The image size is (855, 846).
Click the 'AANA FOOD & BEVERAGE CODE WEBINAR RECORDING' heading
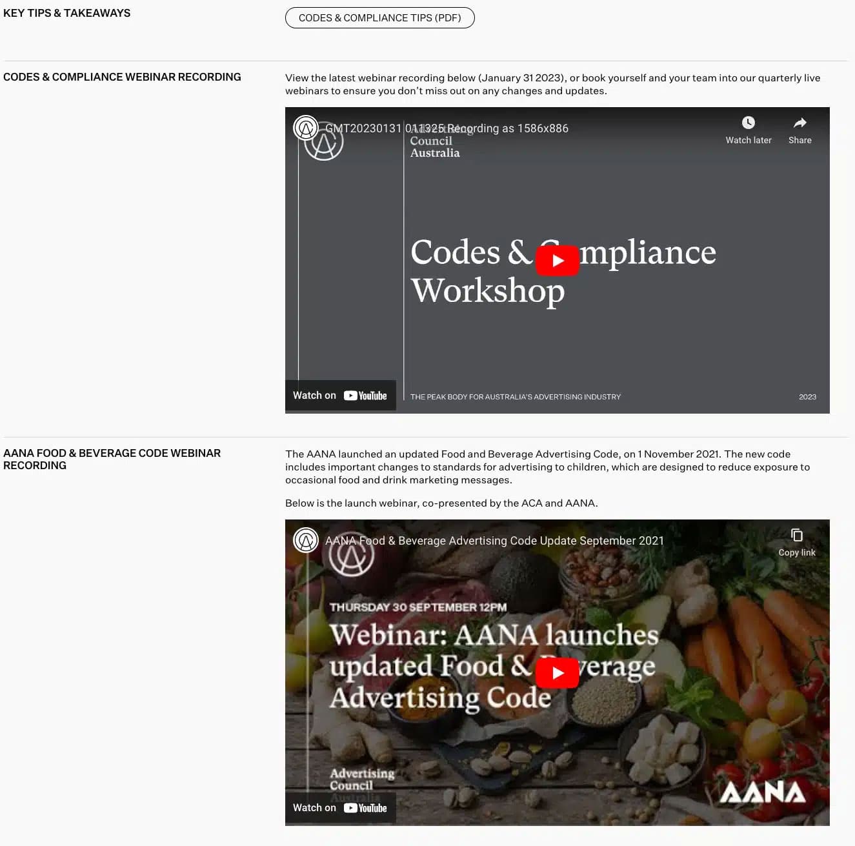point(112,459)
